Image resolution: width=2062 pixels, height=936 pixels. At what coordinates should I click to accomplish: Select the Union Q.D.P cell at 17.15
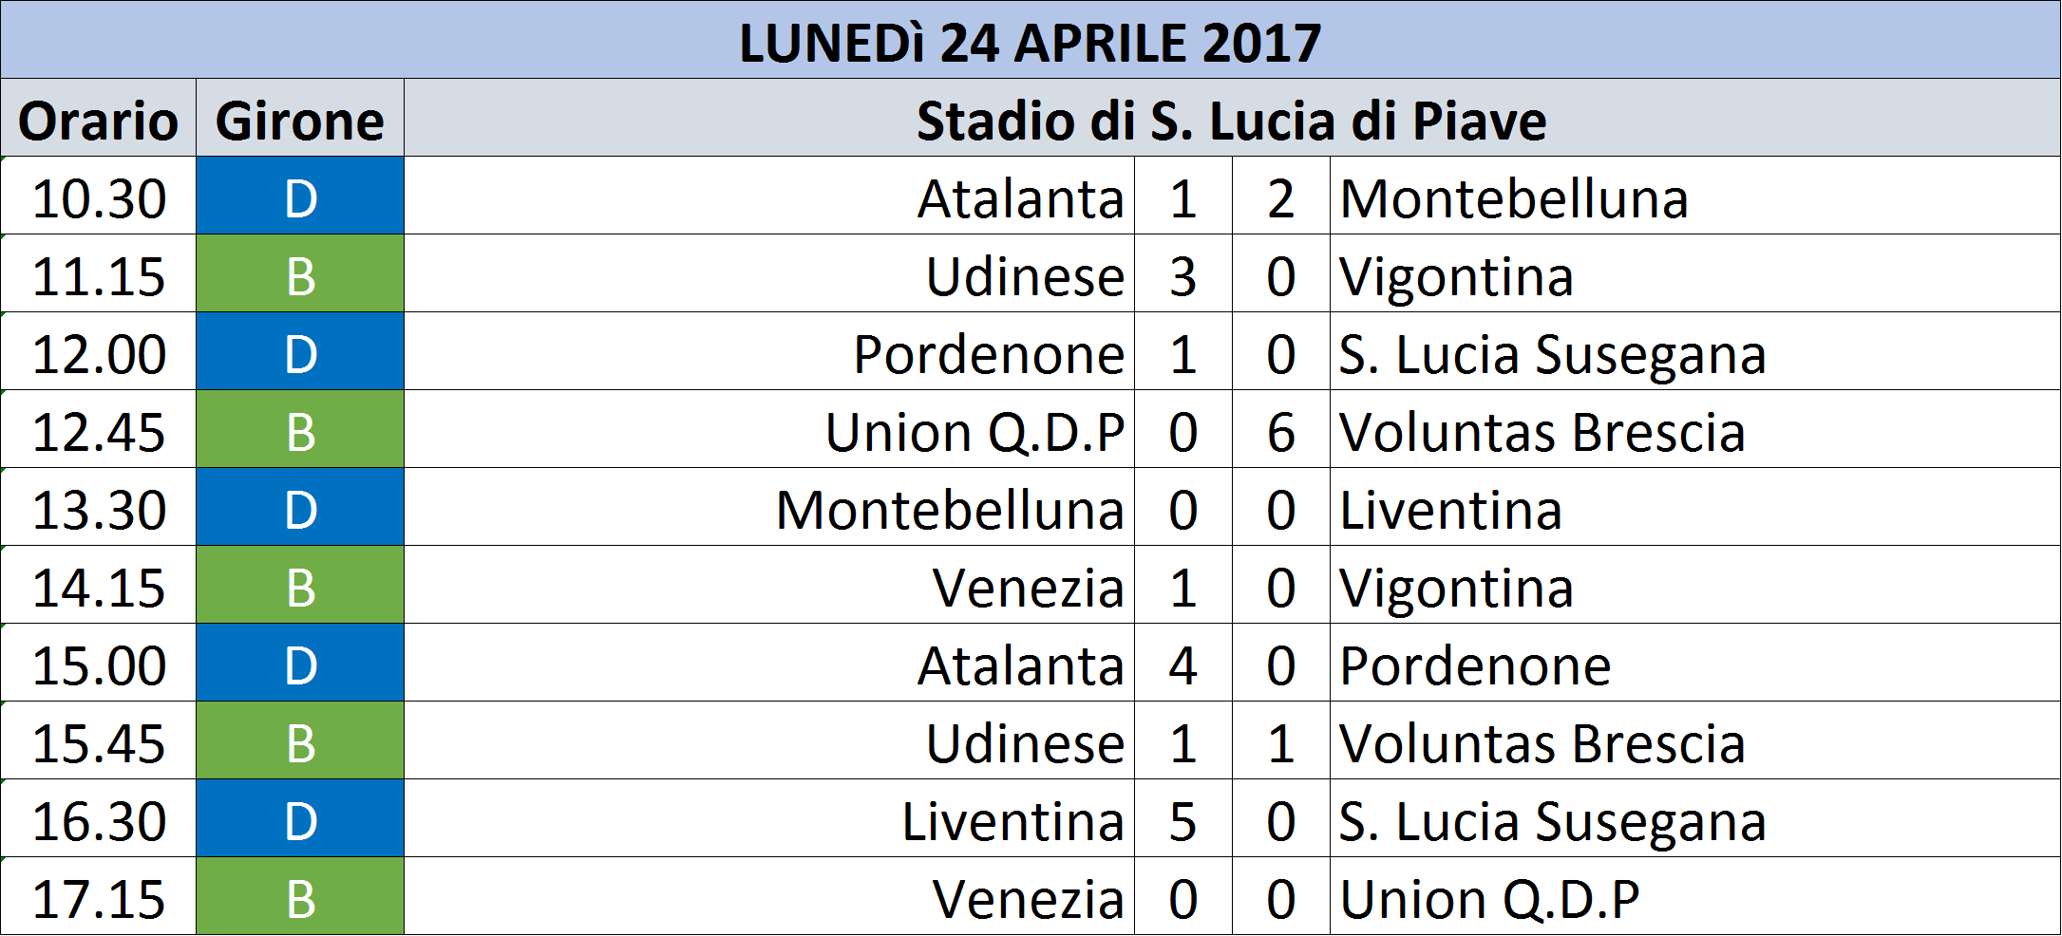tap(1695, 896)
